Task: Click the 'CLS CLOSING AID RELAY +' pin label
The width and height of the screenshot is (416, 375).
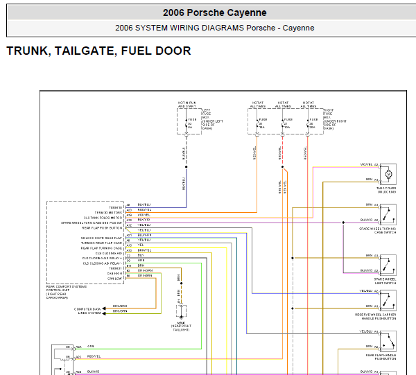Action: pos(102,259)
